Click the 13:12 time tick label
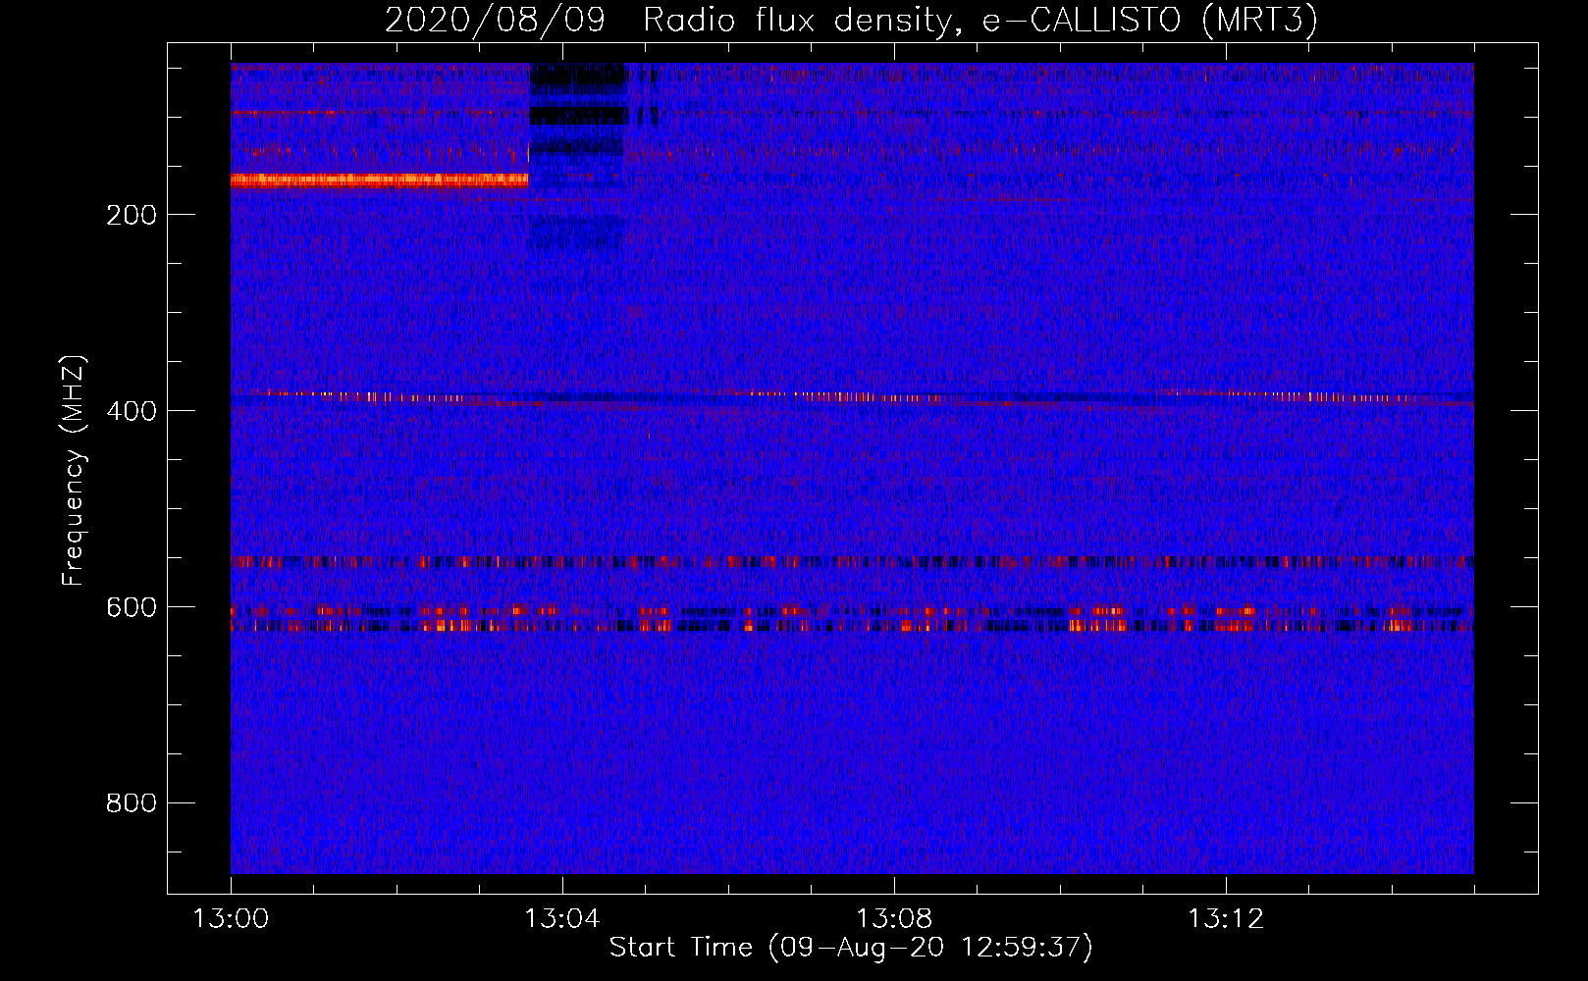This screenshot has height=981, width=1588. pyautogui.click(x=1226, y=919)
